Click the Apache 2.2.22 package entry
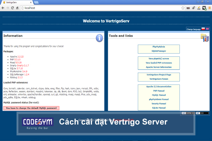Screen dimensions: 212x141 17,56
